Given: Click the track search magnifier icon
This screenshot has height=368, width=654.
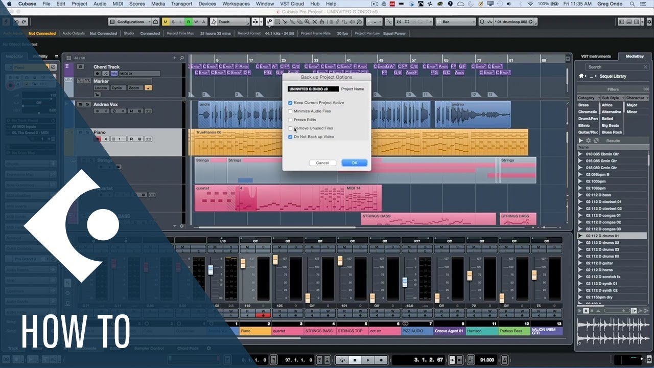Looking at the screenshot, I should click(181, 58).
